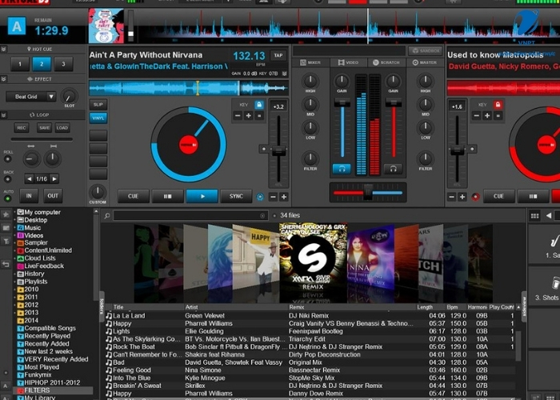Toggle the SANDBOX mode button

pyautogui.click(x=426, y=50)
